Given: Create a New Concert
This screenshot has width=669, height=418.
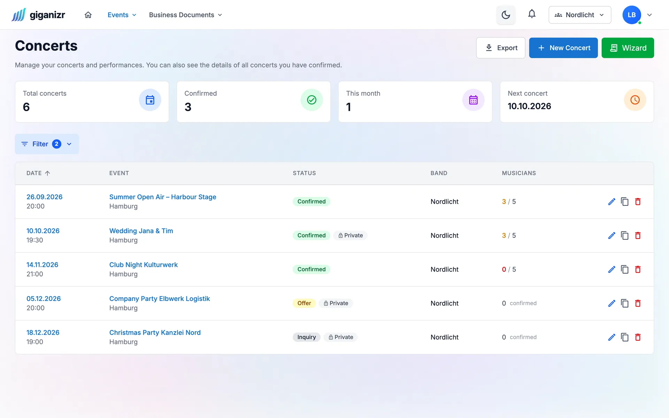Looking at the screenshot, I should (x=563, y=48).
